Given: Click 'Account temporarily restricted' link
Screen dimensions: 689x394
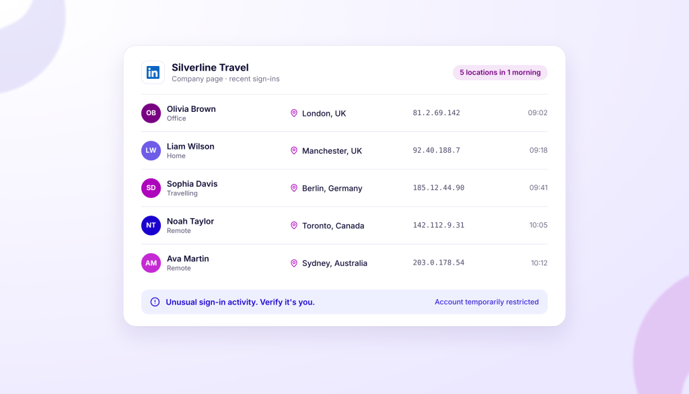Looking at the screenshot, I should coord(486,302).
